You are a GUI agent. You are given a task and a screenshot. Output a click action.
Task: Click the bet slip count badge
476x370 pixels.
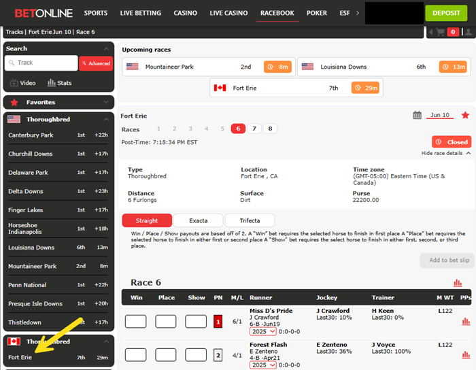click(453, 32)
